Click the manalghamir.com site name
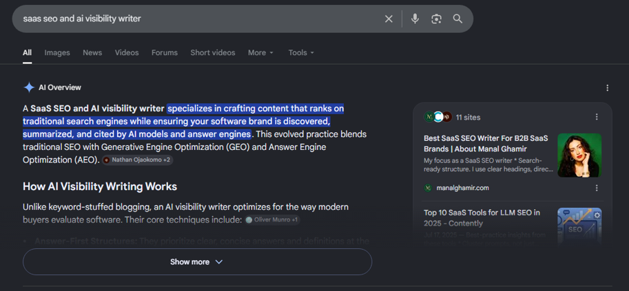The image size is (629, 291). 462,188
